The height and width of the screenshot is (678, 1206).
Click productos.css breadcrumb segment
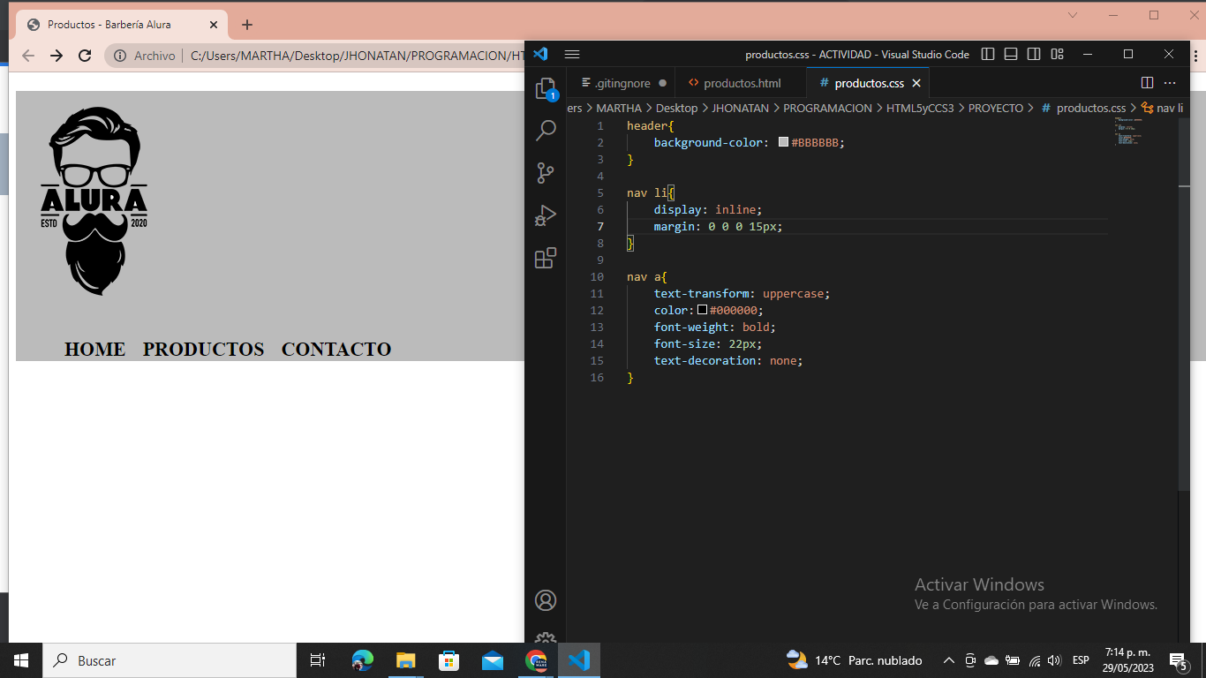click(1090, 108)
